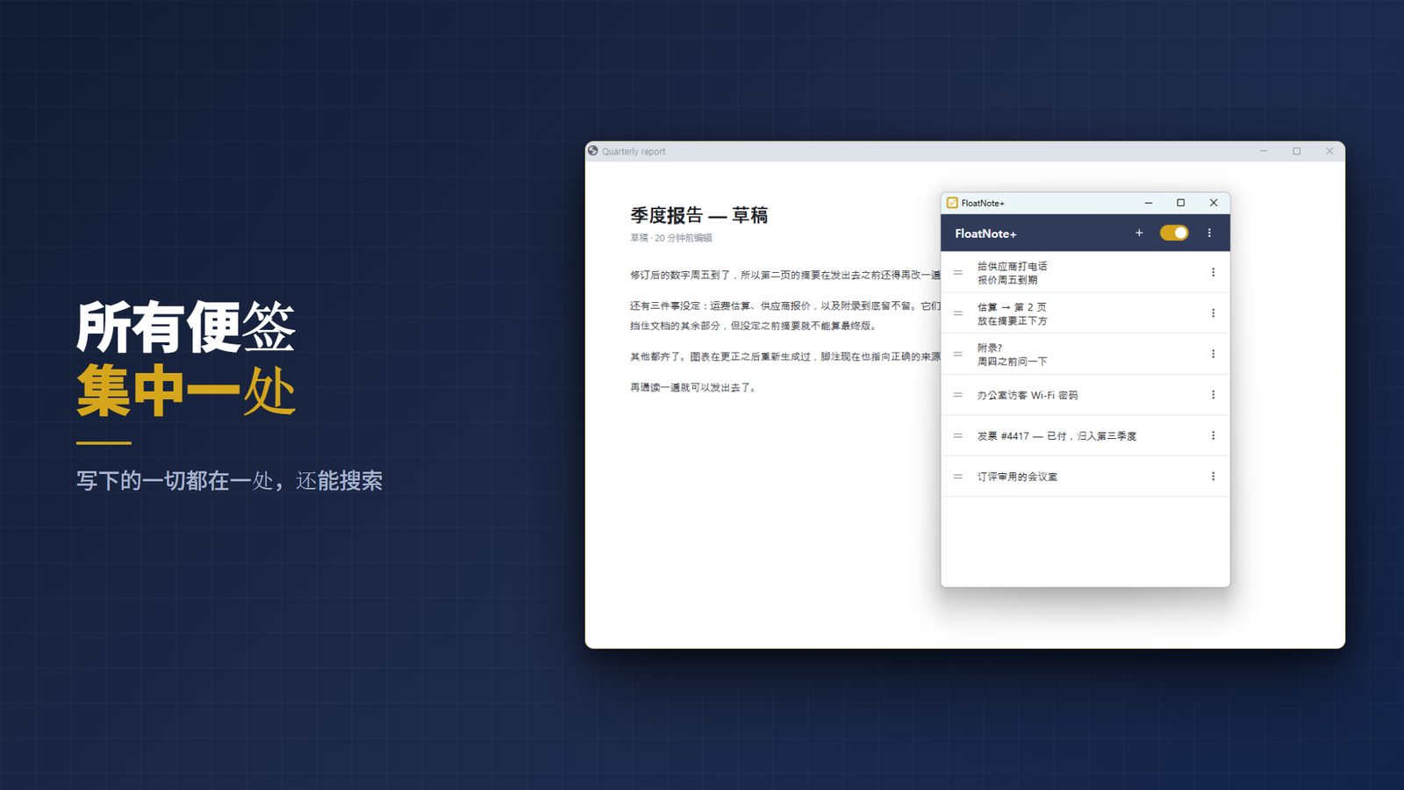Maximize the FloatNote+ window
The image size is (1404, 790).
coord(1180,203)
